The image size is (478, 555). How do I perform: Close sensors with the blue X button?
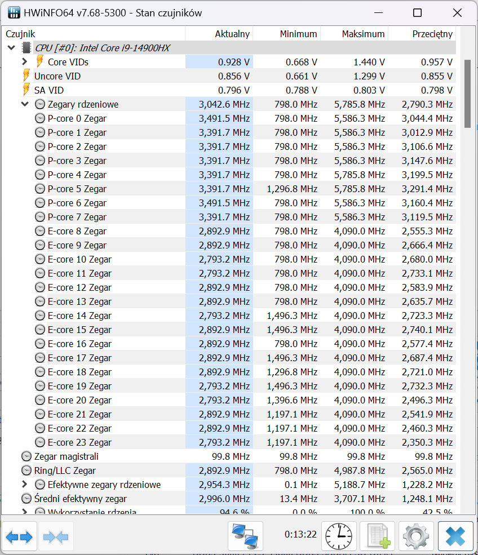(x=455, y=536)
